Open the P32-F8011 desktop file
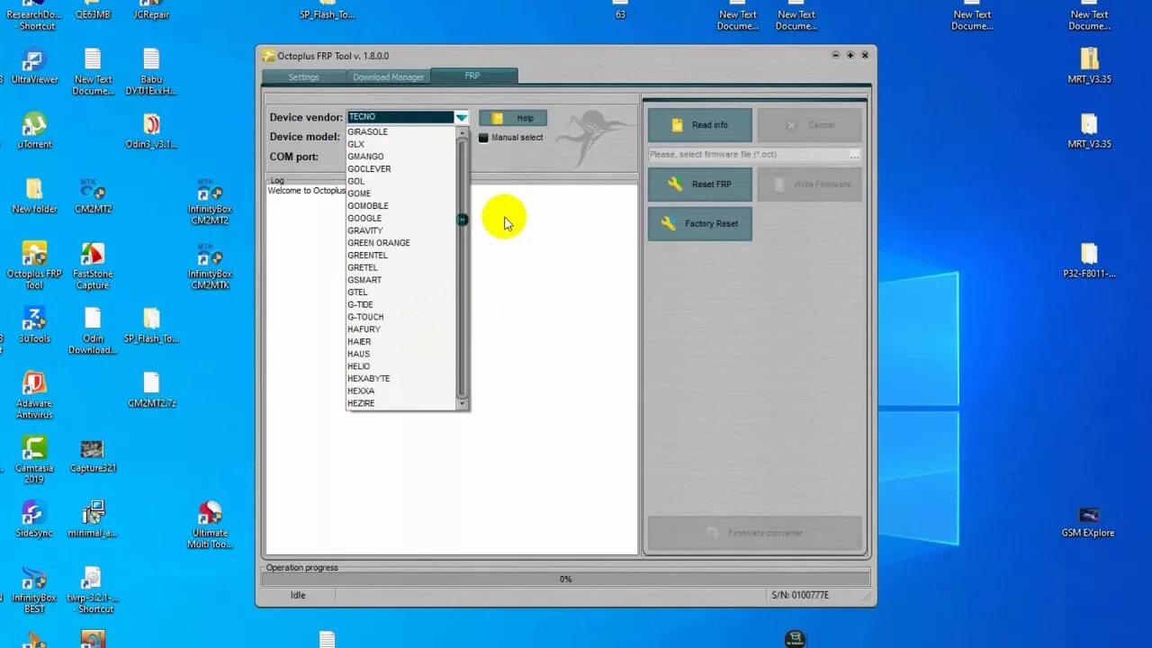 [x=1089, y=261]
